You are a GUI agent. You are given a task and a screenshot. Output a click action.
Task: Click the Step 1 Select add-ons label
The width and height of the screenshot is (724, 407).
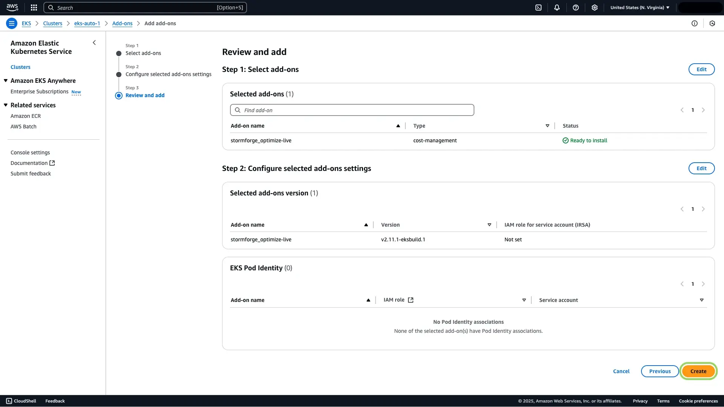pyautogui.click(x=143, y=53)
